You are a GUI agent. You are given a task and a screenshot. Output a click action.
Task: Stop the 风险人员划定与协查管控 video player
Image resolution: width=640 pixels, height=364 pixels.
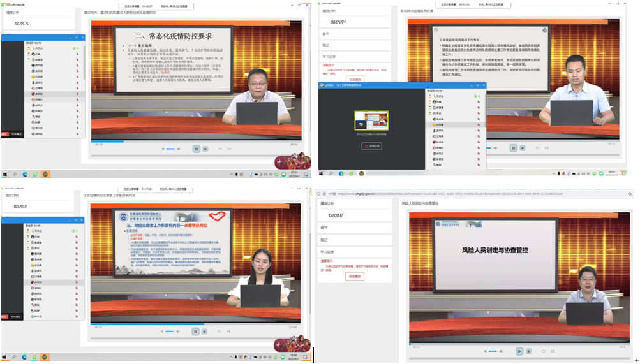point(528,351)
